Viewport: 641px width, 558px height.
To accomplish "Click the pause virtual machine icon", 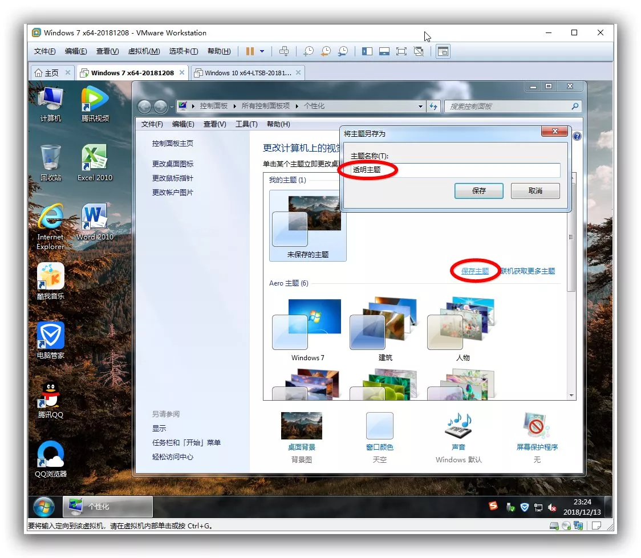I will pos(250,51).
